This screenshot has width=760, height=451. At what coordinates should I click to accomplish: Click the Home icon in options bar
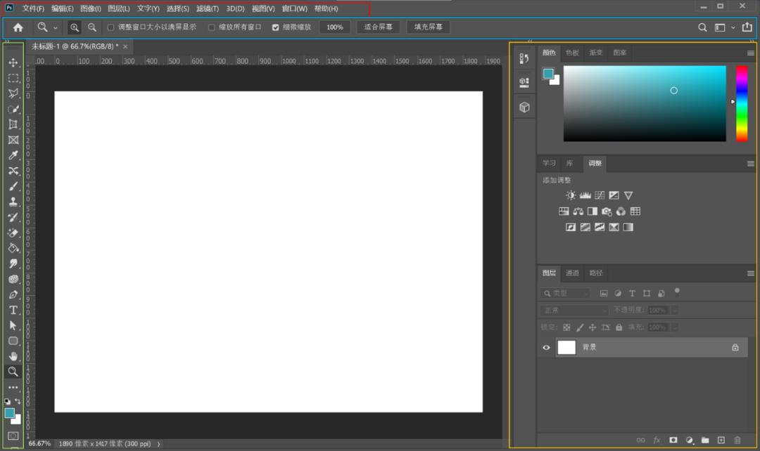[18, 27]
